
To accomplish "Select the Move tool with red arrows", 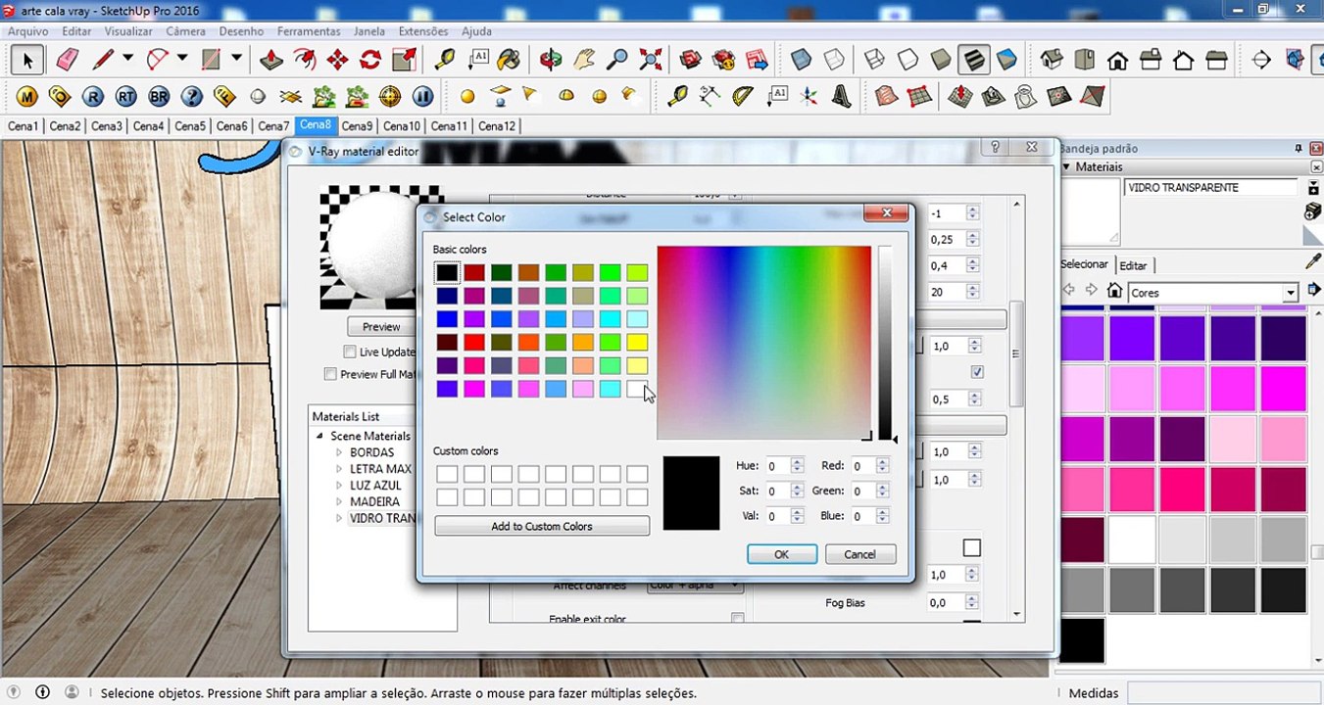I will pyautogui.click(x=337, y=61).
